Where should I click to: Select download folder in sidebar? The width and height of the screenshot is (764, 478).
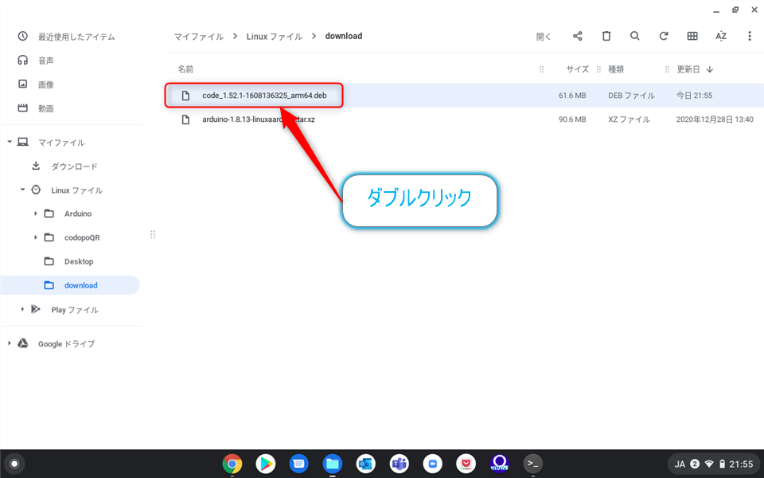point(70,285)
